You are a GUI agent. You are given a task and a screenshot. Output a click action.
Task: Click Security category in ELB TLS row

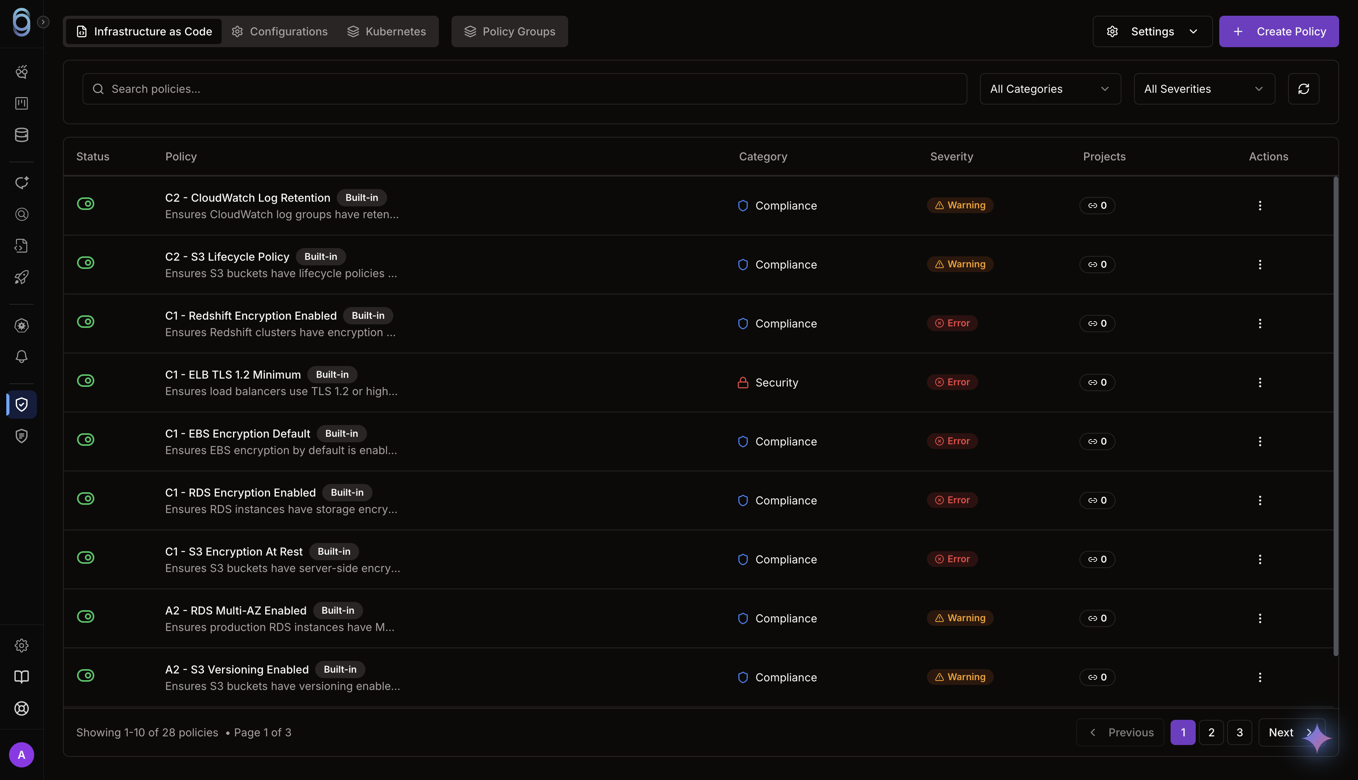(x=767, y=383)
